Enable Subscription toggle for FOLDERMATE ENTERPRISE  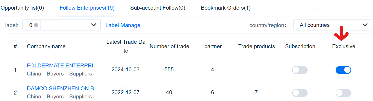point(300,70)
